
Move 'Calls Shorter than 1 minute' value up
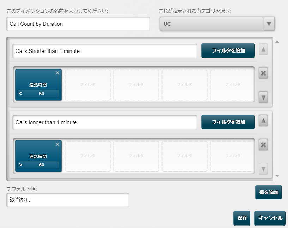click(x=263, y=49)
